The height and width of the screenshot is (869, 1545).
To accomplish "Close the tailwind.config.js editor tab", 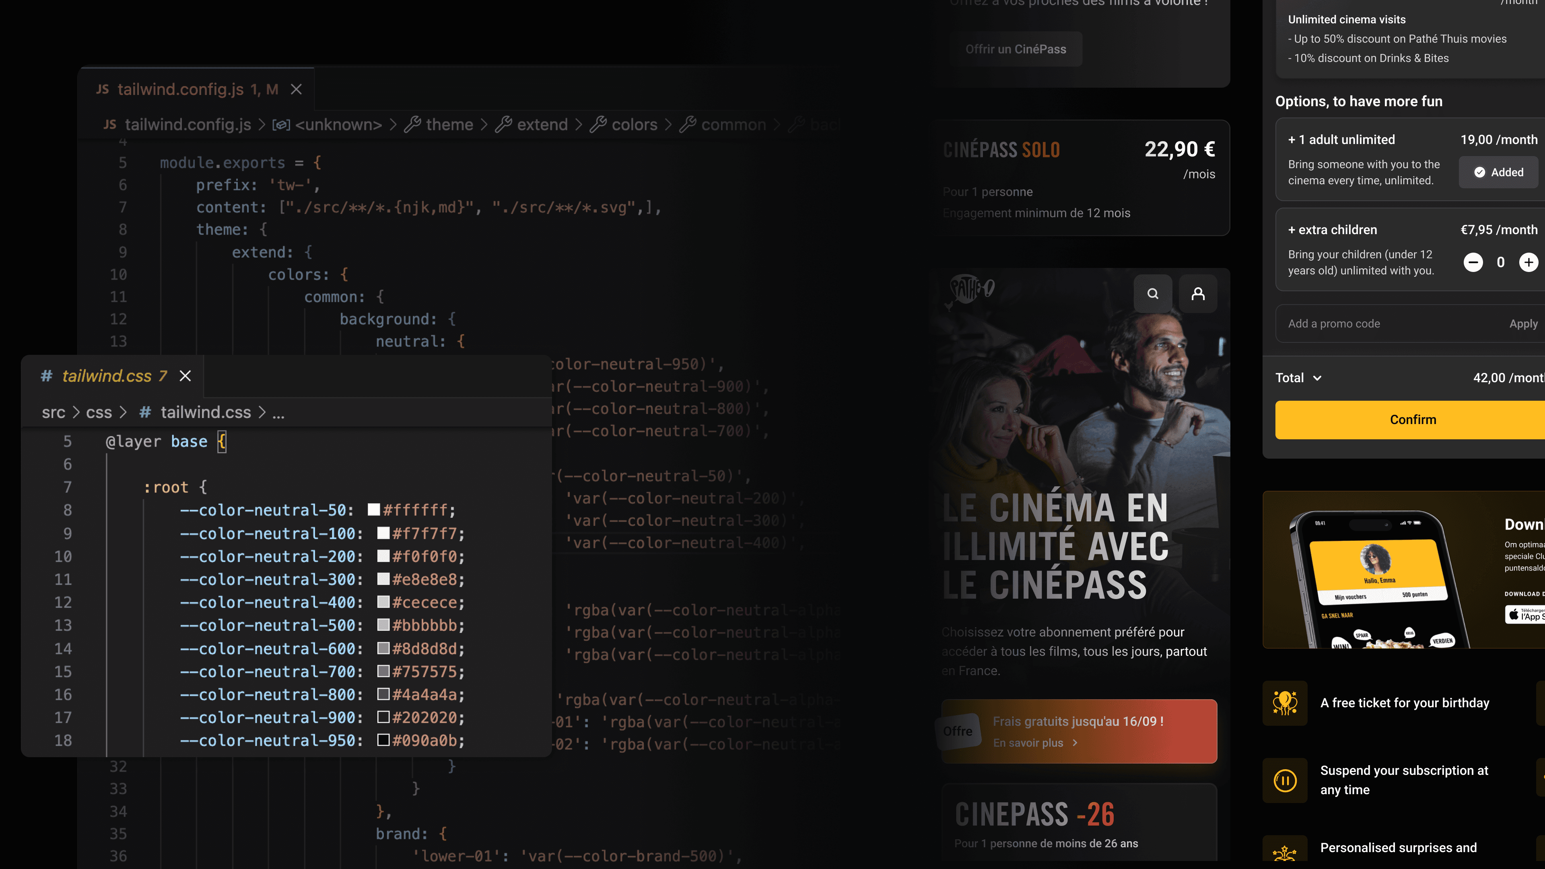I will pos(296,89).
